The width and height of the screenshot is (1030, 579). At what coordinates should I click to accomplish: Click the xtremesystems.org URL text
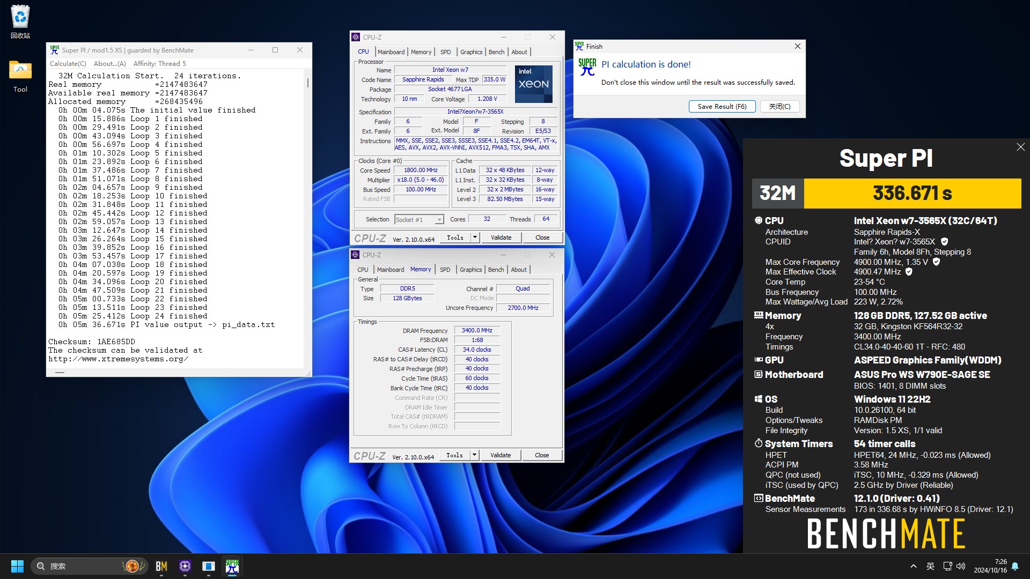(119, 359)
